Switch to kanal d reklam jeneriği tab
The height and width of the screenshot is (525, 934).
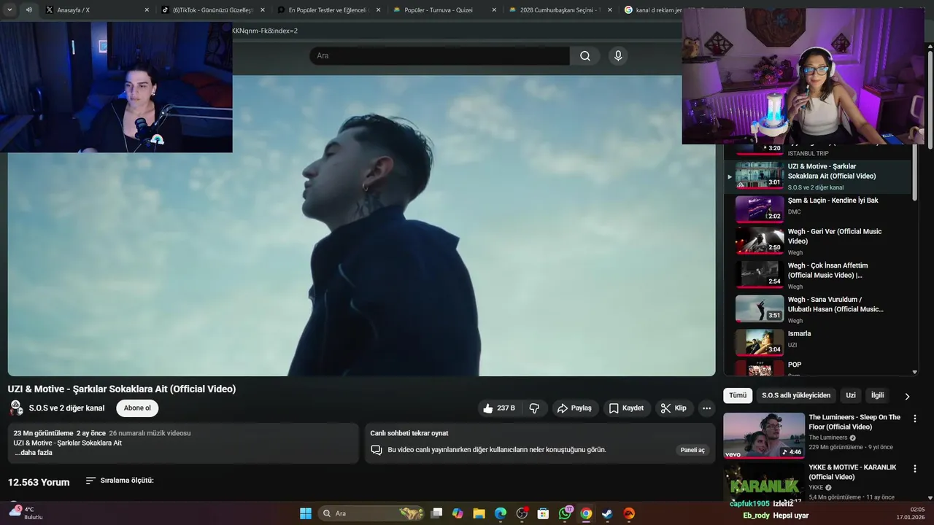tap(652, 10)
